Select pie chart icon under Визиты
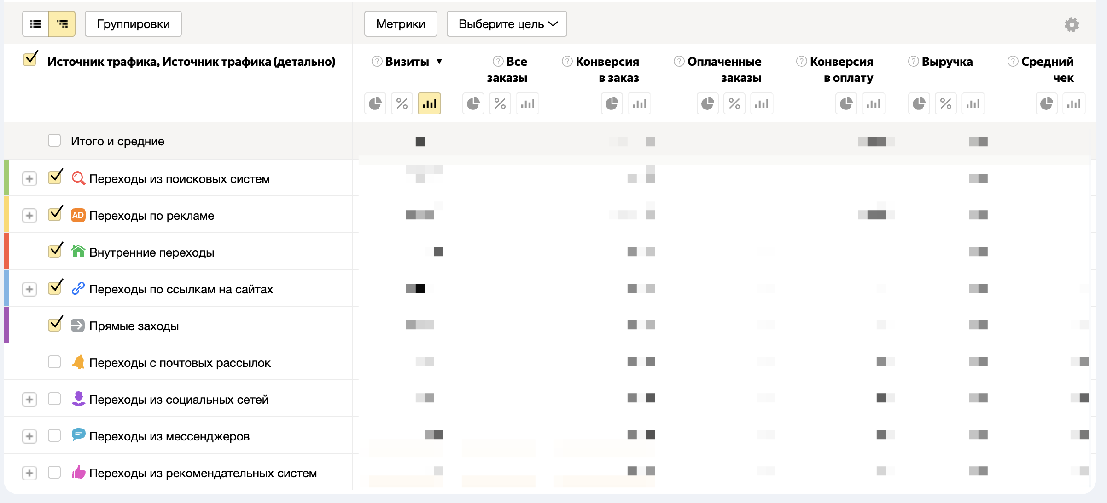 375,103
